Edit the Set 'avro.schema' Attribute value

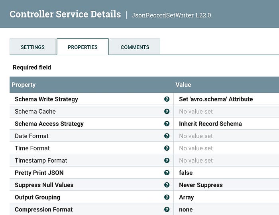[x=216, y=99]
